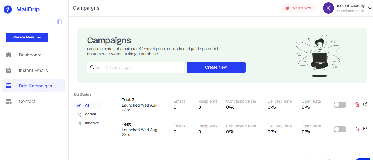
Task: Delete the Test campaign
Action: tap(357, 129)
